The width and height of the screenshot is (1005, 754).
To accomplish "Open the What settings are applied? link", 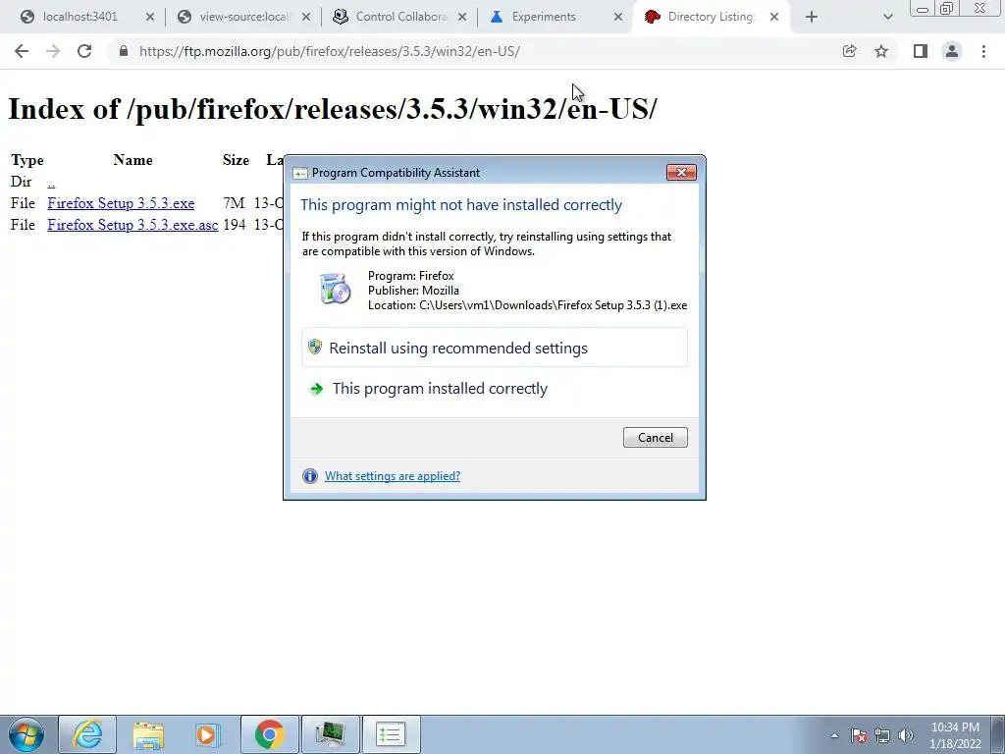I will (x=393, y=476).
